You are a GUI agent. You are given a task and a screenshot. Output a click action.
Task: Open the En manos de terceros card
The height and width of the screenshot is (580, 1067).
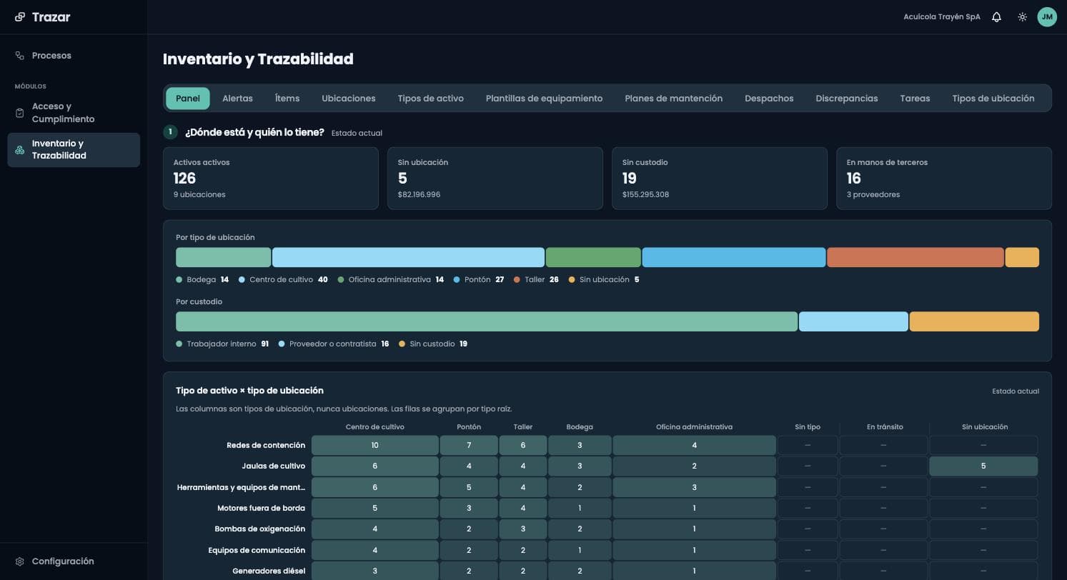(x=944, y=179)
